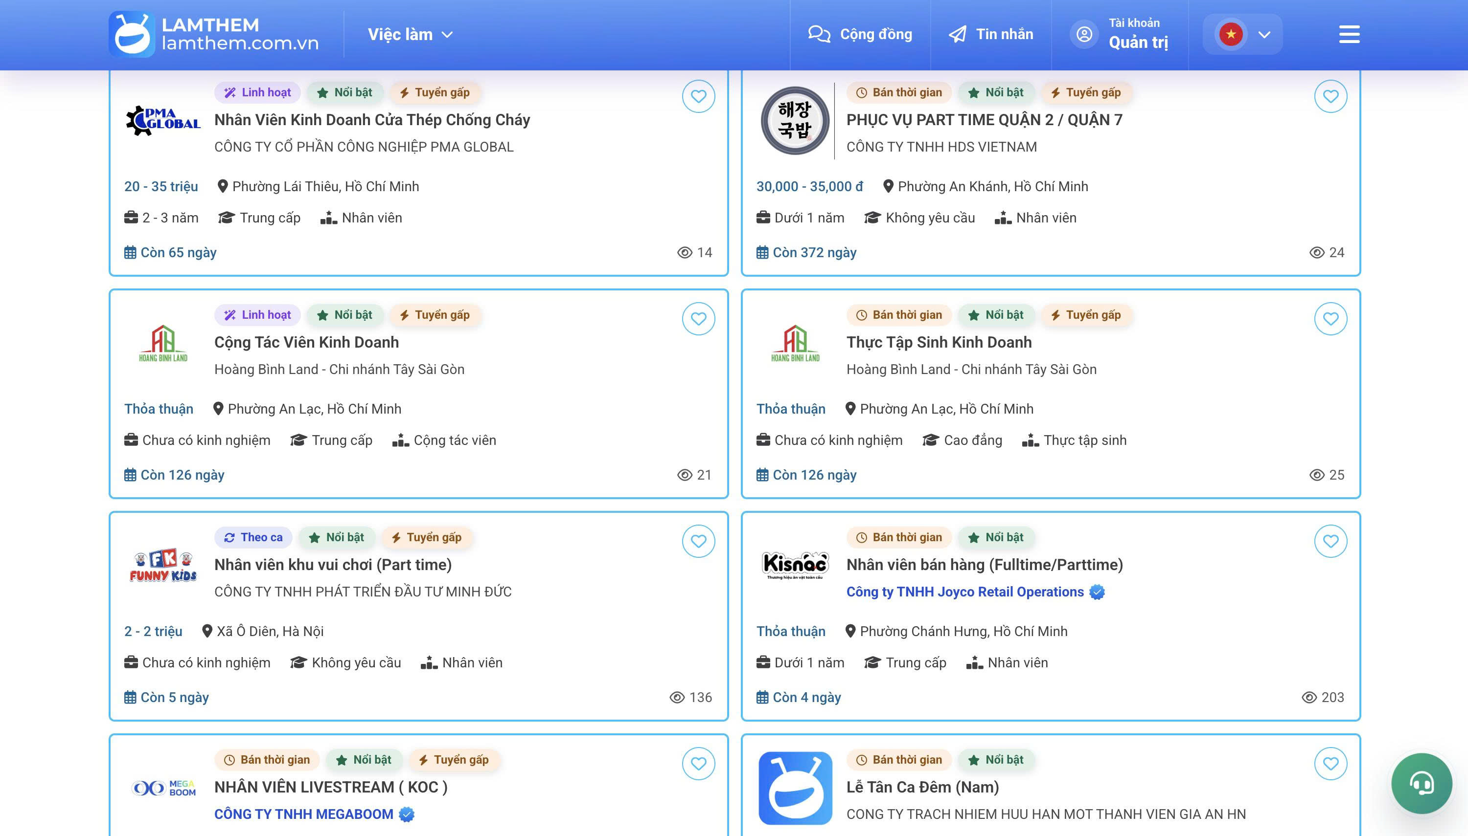Click the PMA Global company logo
1468x836 pixels.
[163, 121]
